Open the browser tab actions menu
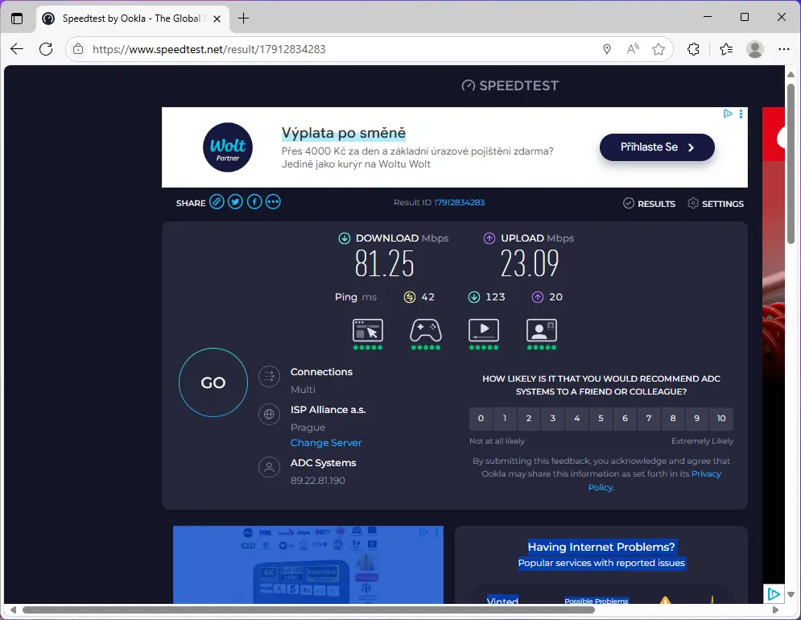This screenshot has height=620, width=801. tap(17, 18)
